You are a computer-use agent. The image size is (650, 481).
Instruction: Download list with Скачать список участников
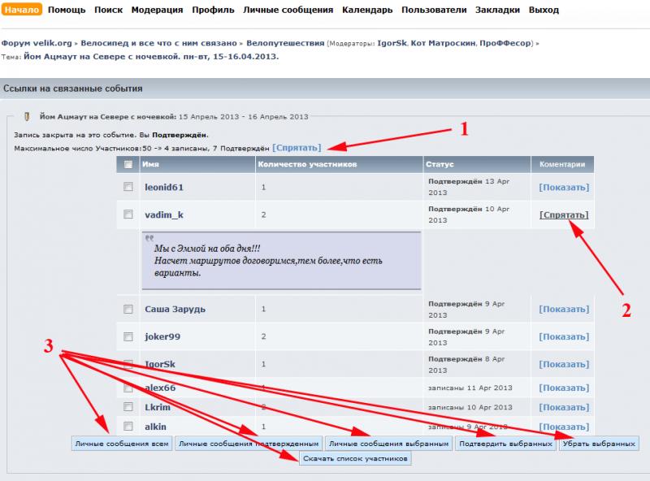[x=356, y=459]
